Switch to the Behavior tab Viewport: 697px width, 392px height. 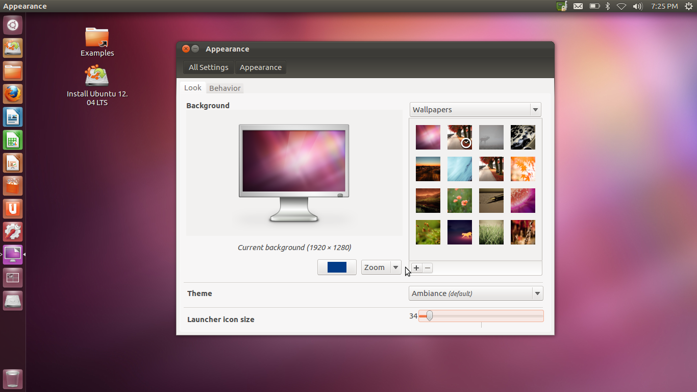[x=225, y=88]
